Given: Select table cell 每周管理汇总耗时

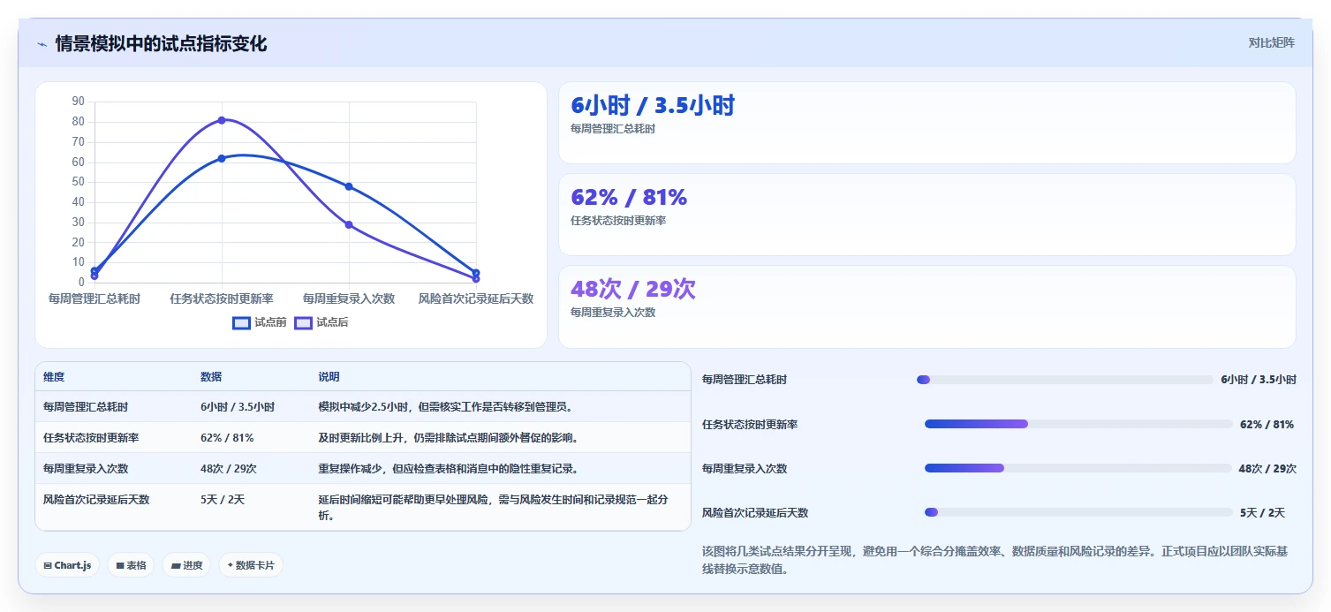Looking at the screenshot, I should (86, 407).
